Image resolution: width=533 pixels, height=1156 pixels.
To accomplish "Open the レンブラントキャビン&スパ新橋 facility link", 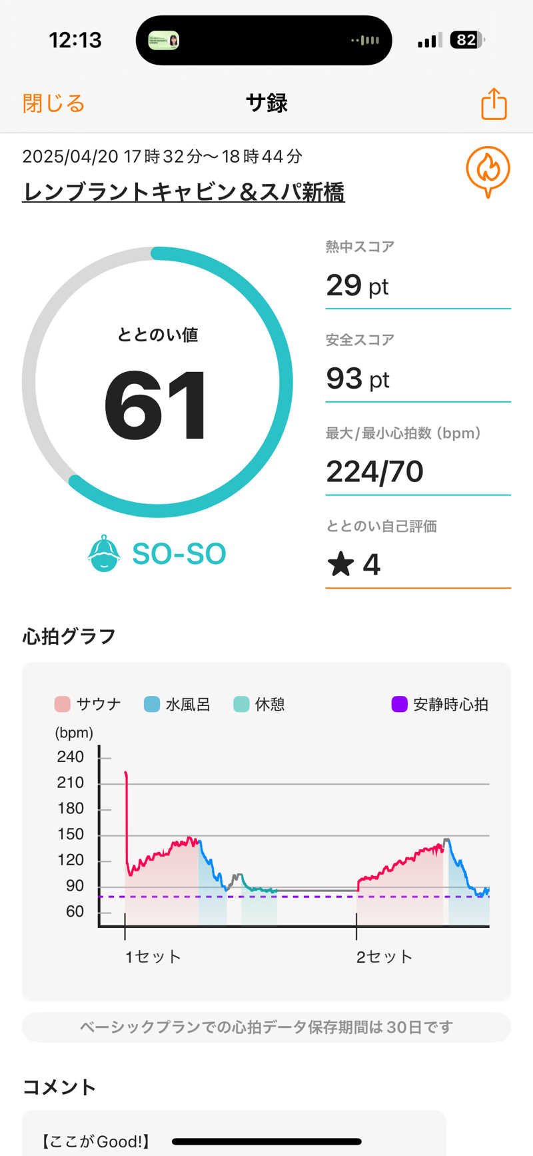I will (x=183, y=192).
